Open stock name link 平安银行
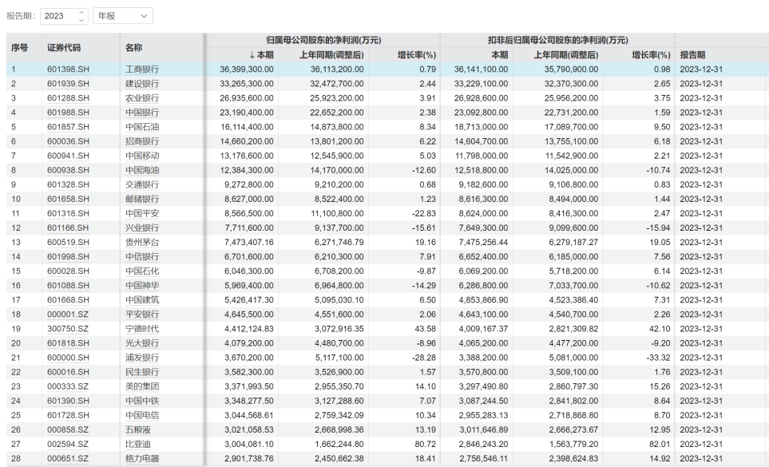The height and width of the screenshot is (467, 769). tap(141, 314)
